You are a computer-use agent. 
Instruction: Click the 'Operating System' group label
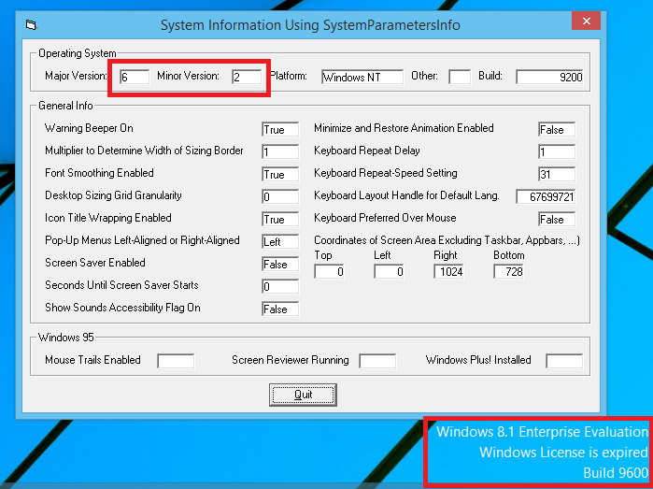[x=77, y=53]
